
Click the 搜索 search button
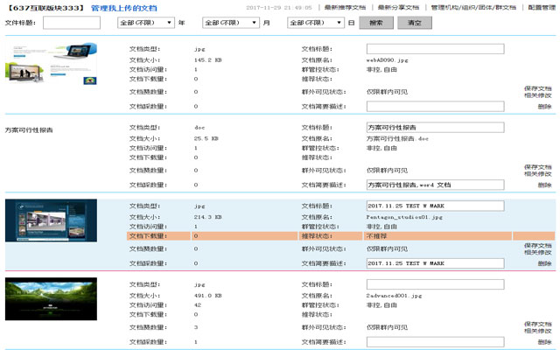pos(375,23)
